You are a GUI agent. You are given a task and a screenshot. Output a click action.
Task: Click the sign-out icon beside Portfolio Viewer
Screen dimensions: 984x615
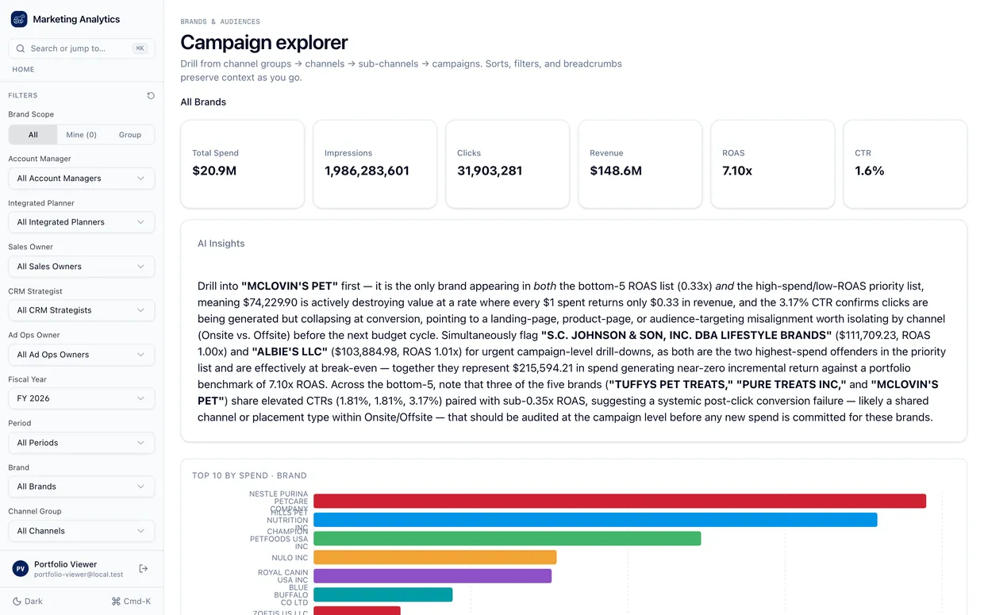point(144,568)
